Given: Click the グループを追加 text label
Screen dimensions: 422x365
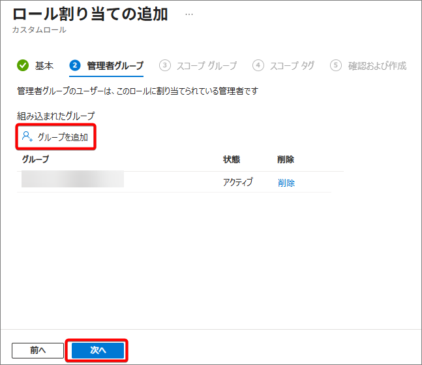Looking at the screenshot, I should [63, 137].
